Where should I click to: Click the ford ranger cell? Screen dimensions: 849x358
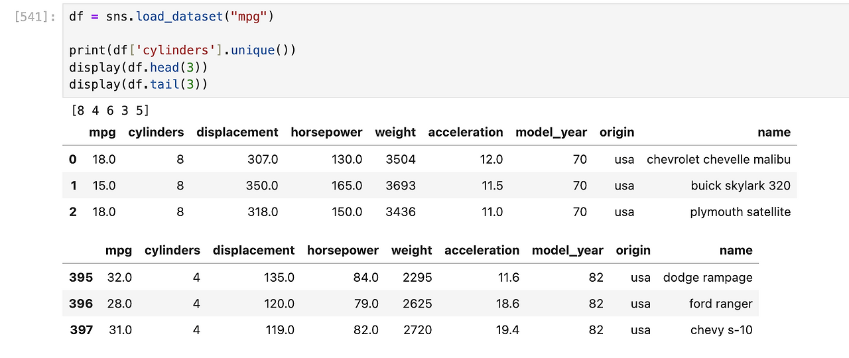pos(720,304)
